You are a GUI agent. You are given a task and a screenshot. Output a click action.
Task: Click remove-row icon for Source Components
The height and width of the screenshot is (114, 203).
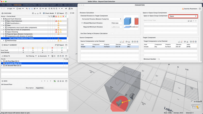click(x=123, y=42)
